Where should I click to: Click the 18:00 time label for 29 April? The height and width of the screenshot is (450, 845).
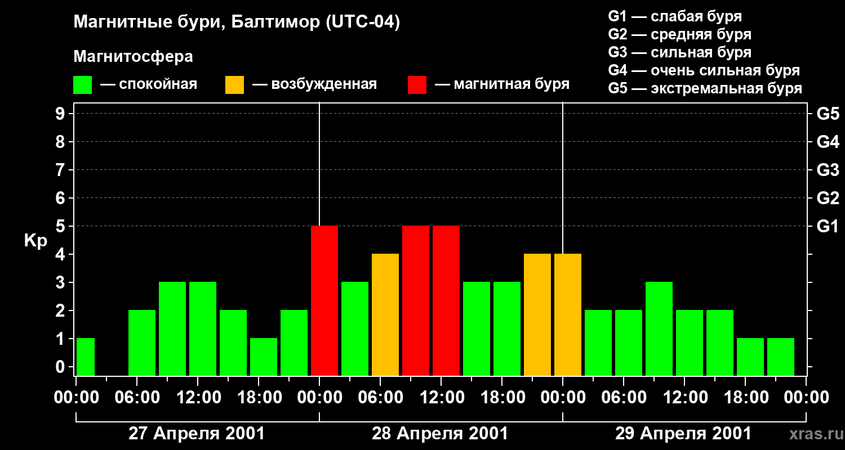[745, 398]
